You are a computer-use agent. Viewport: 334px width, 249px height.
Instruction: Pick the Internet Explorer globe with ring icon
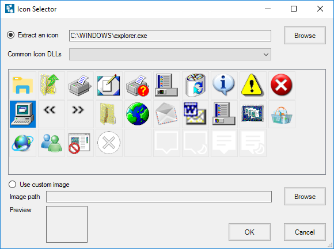click(x=23, y=143)
